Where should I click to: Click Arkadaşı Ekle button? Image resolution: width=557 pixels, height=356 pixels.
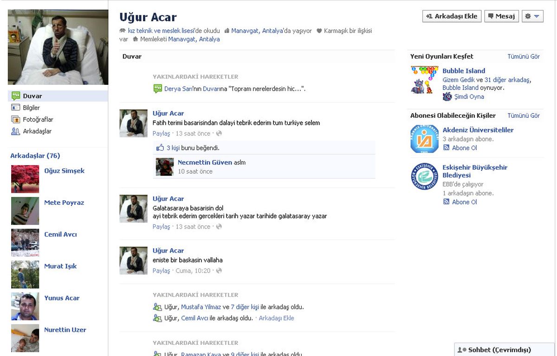452,16
